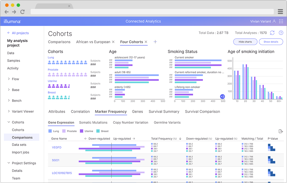Switch to Copy Number Variation subtab
This screenshot has width=287, height=183.
coord(131,123)
